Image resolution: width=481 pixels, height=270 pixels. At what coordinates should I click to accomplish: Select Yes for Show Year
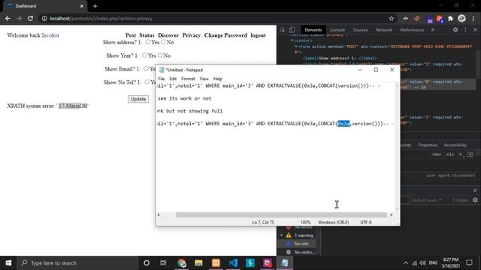coord(144,55)
